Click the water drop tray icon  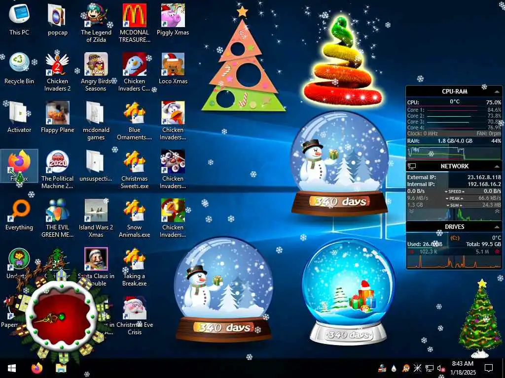[x=394, y=368]
